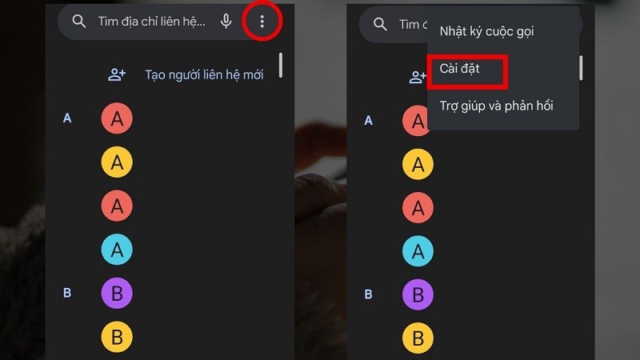Choose Trợ giúp và phản hồi menu entry
640x360 pixels.
pyautogui.click(x=496, y=106)
